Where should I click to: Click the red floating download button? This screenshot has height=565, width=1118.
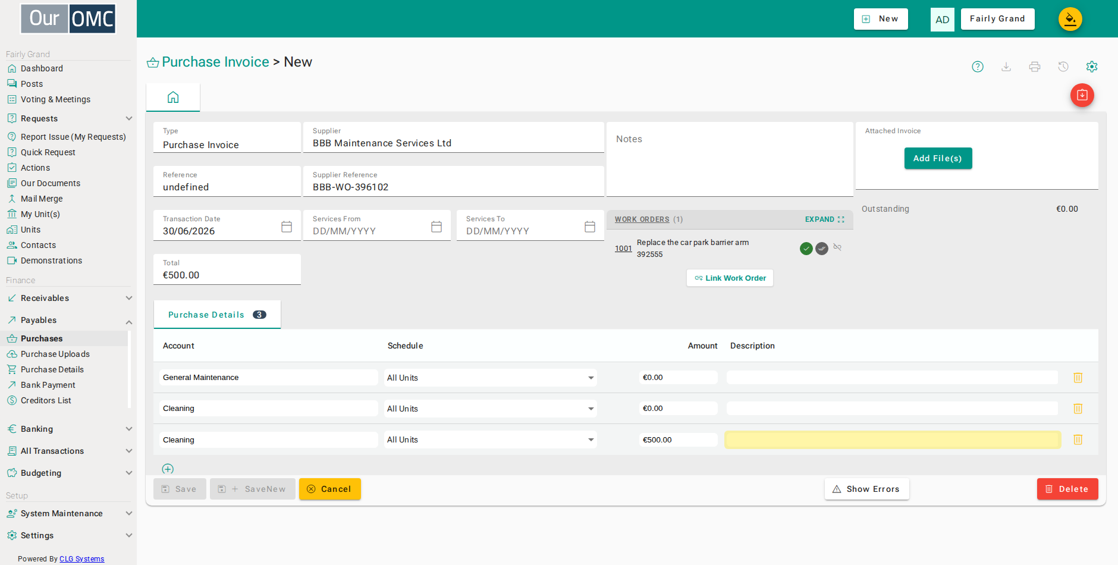1082,95
